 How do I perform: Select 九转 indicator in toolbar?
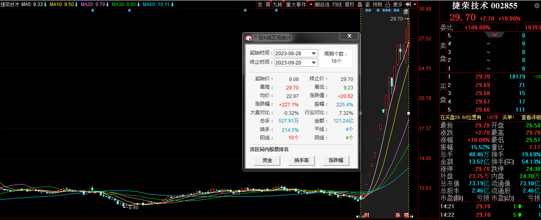[278, 4]
